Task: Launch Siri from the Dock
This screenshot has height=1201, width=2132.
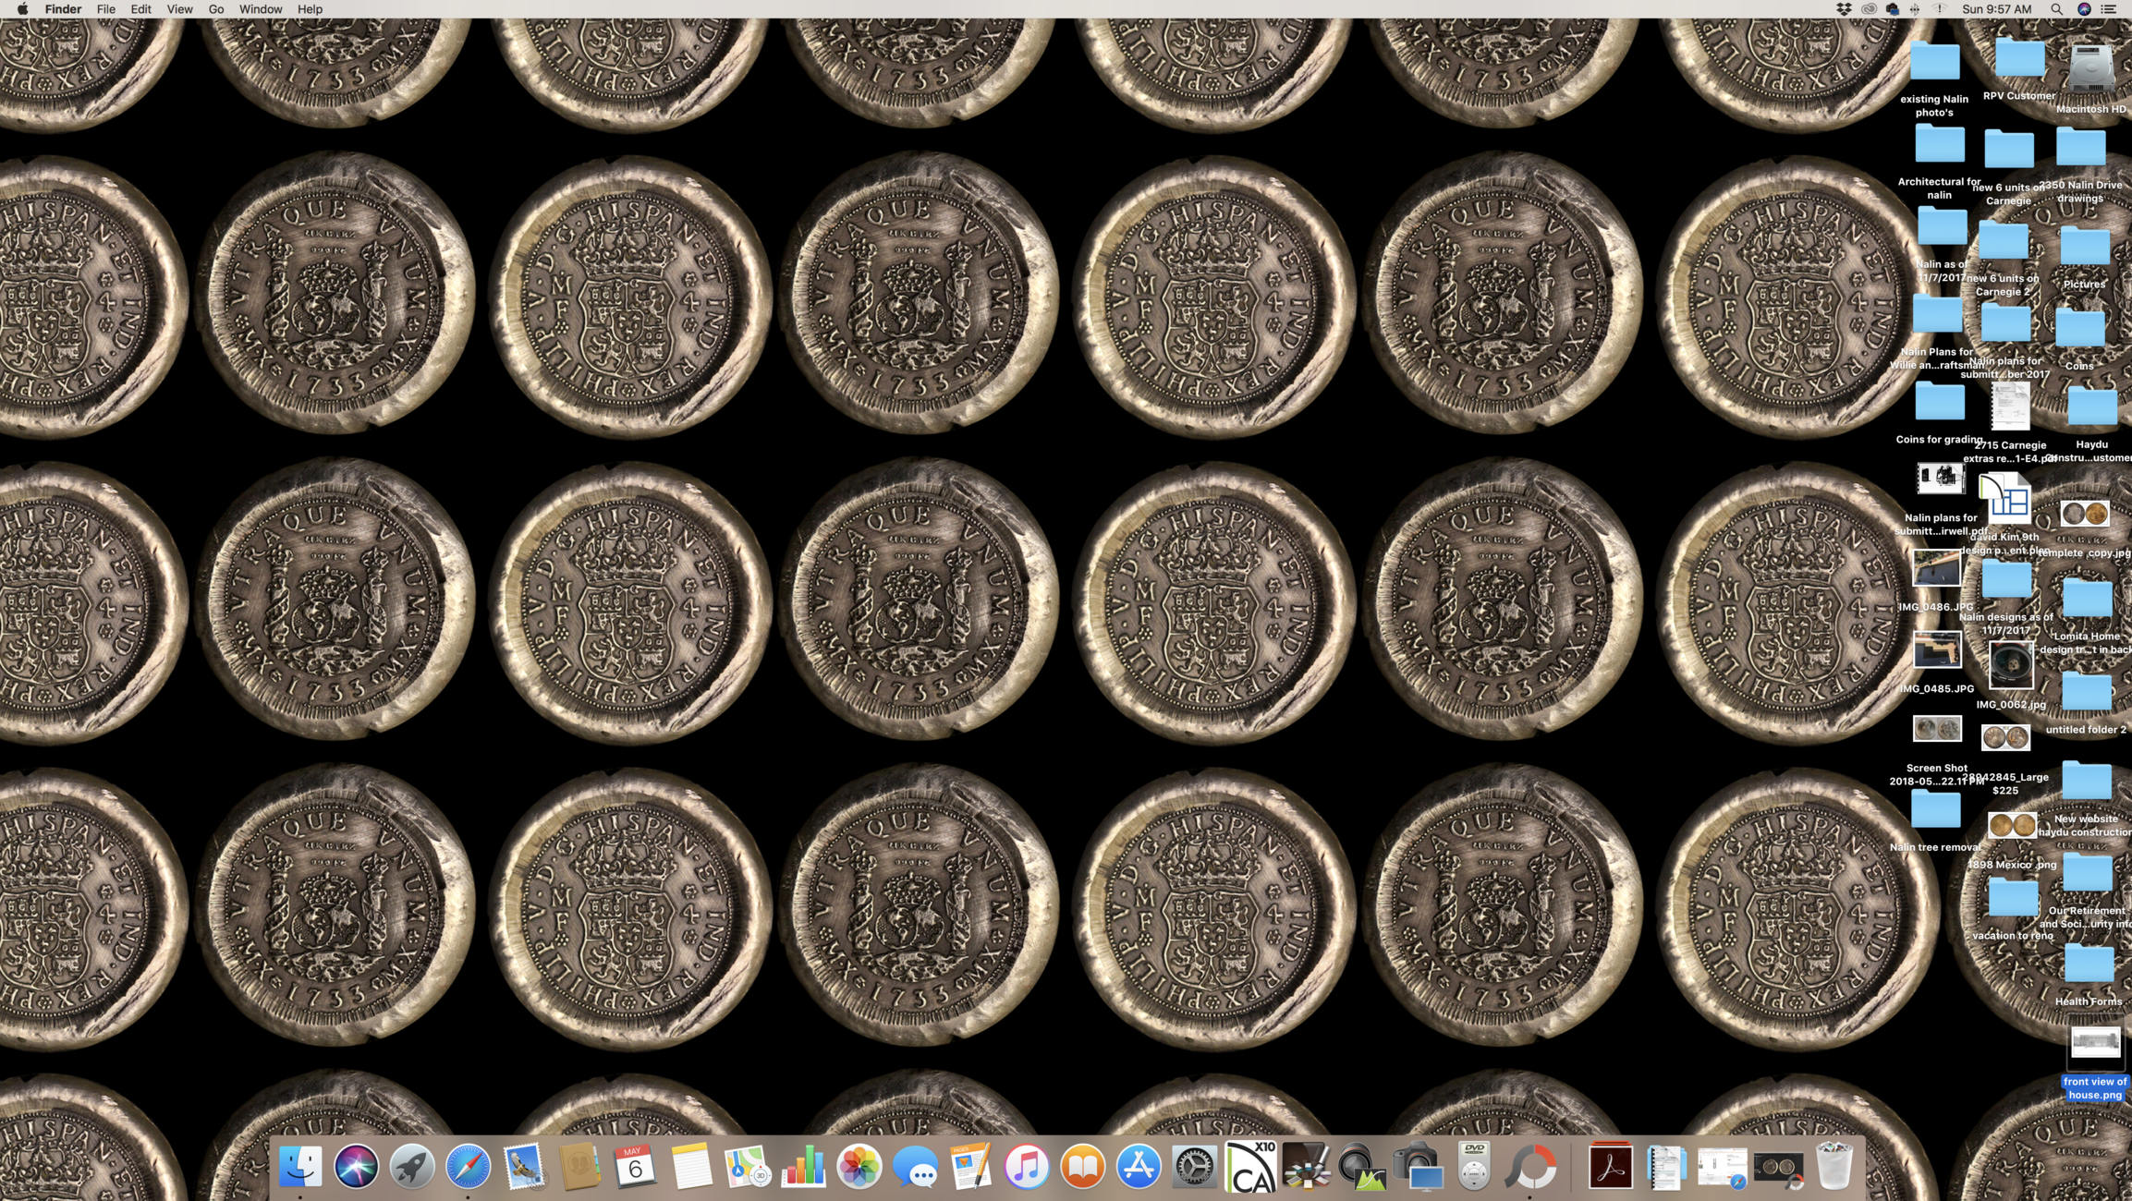Action: tap(356, 1166)
